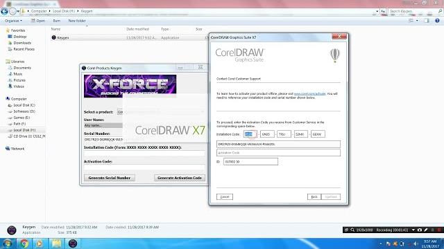Launch Google Chrome from the taskbar

24,243
